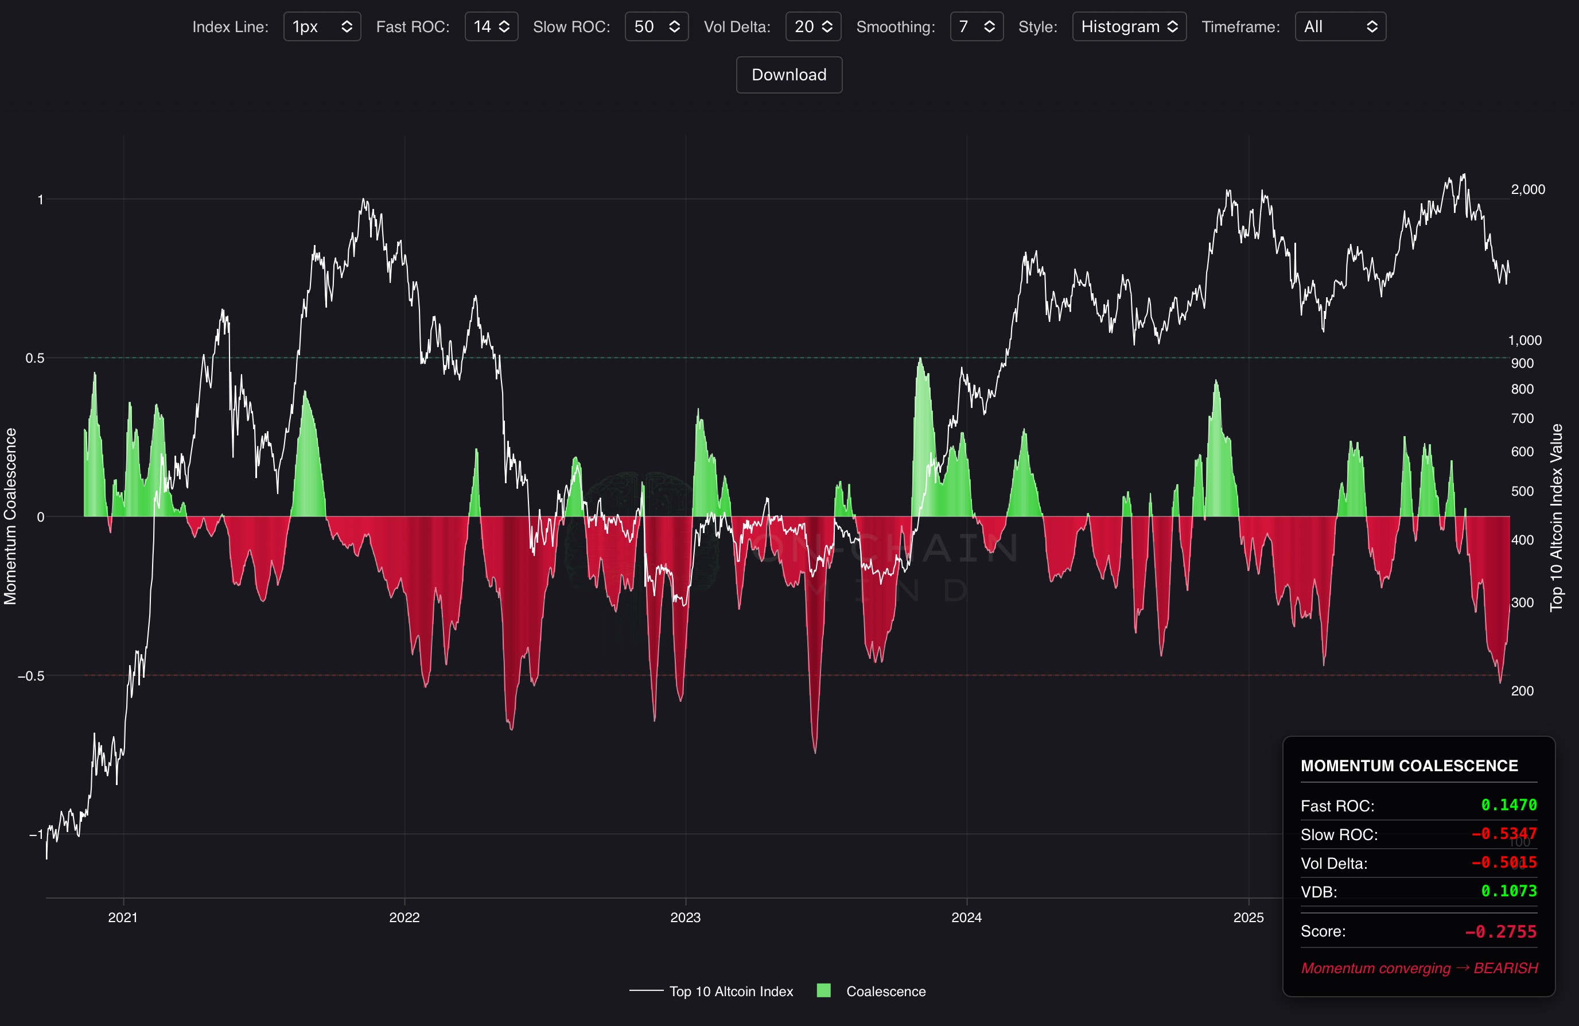
Task: Click Momentum Coalescence y-axis title
Action: click(10, 516)
